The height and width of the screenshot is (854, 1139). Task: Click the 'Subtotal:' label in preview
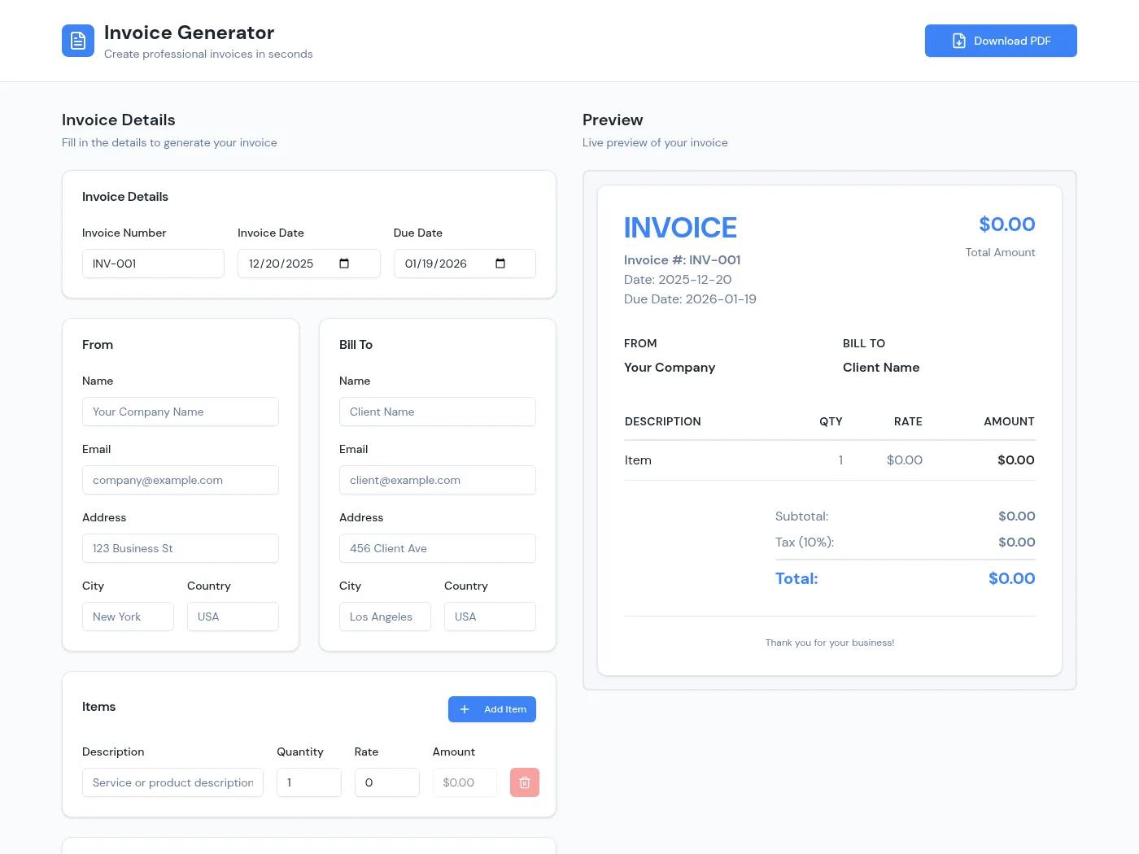pos(802,516)
